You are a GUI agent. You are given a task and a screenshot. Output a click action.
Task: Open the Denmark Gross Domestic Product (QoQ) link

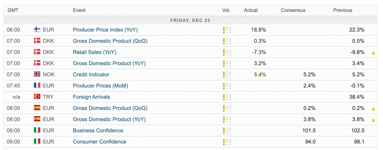coord(110,41)
